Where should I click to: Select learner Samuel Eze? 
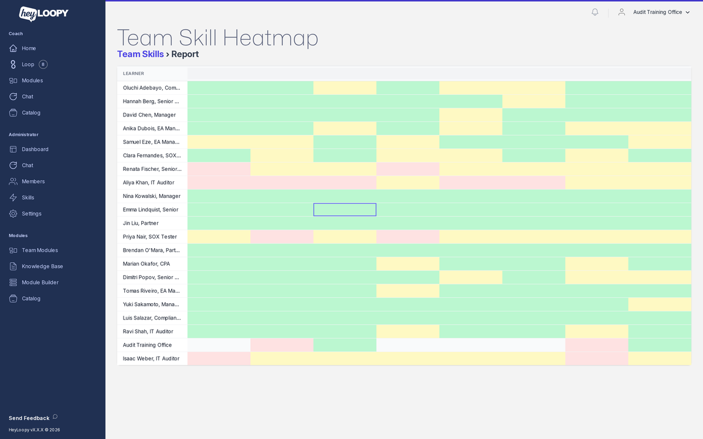(152, 142)
